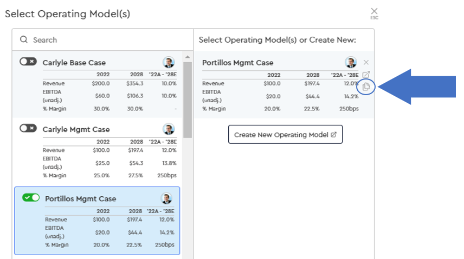Click 14.2% growth in right Portillos panel
This screenshot has height=259, width=464.
pos(351,96)
